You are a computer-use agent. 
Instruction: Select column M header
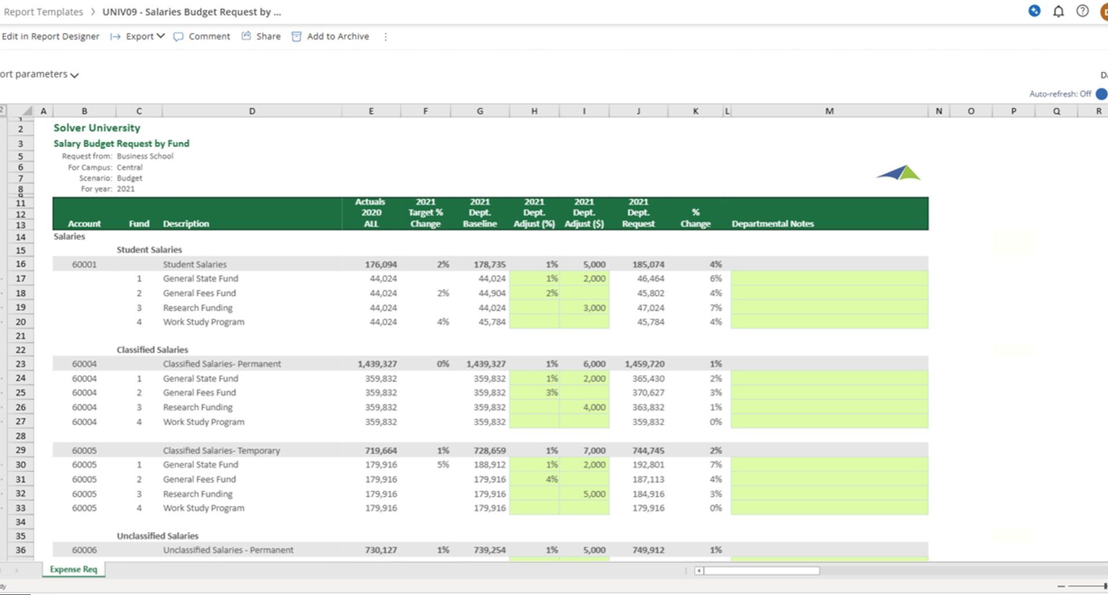[829, 111]
